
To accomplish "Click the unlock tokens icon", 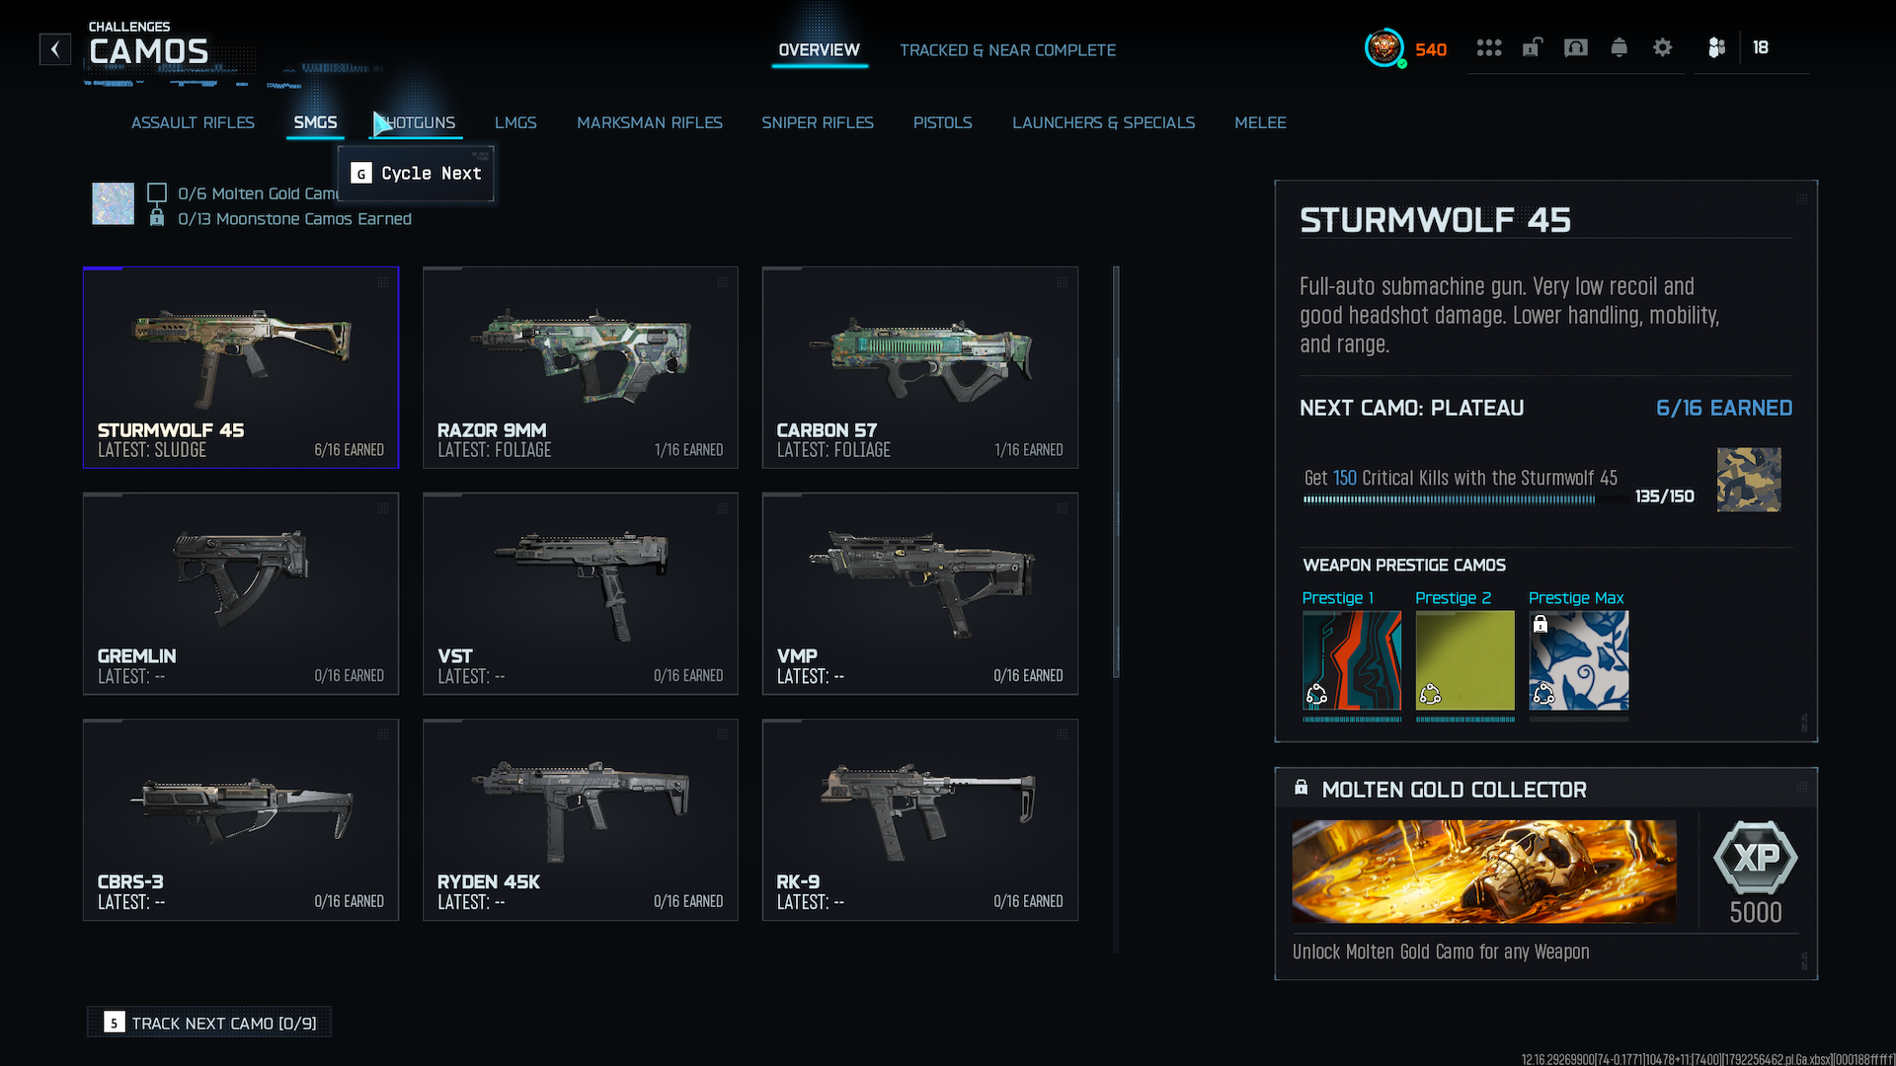I will [x=1532, y=47].
